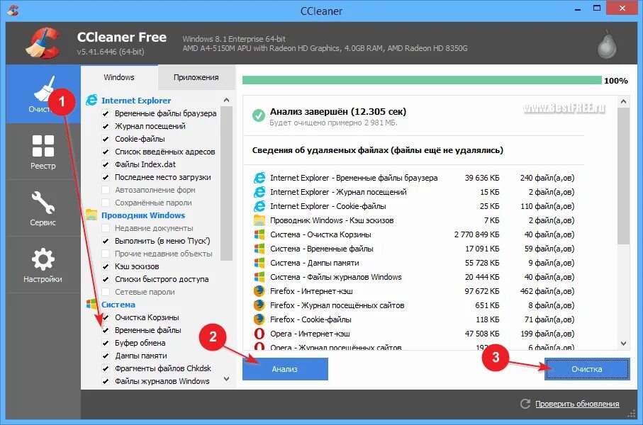
Task: Check the Недавние документы checkbox
Action: pos(106,228)
